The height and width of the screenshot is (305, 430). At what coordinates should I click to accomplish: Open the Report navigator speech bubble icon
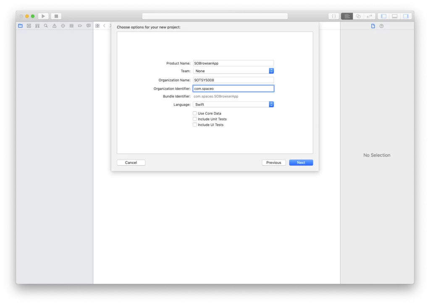[88, 26]
